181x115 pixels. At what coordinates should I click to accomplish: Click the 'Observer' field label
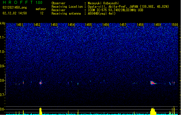coord(58,3)
